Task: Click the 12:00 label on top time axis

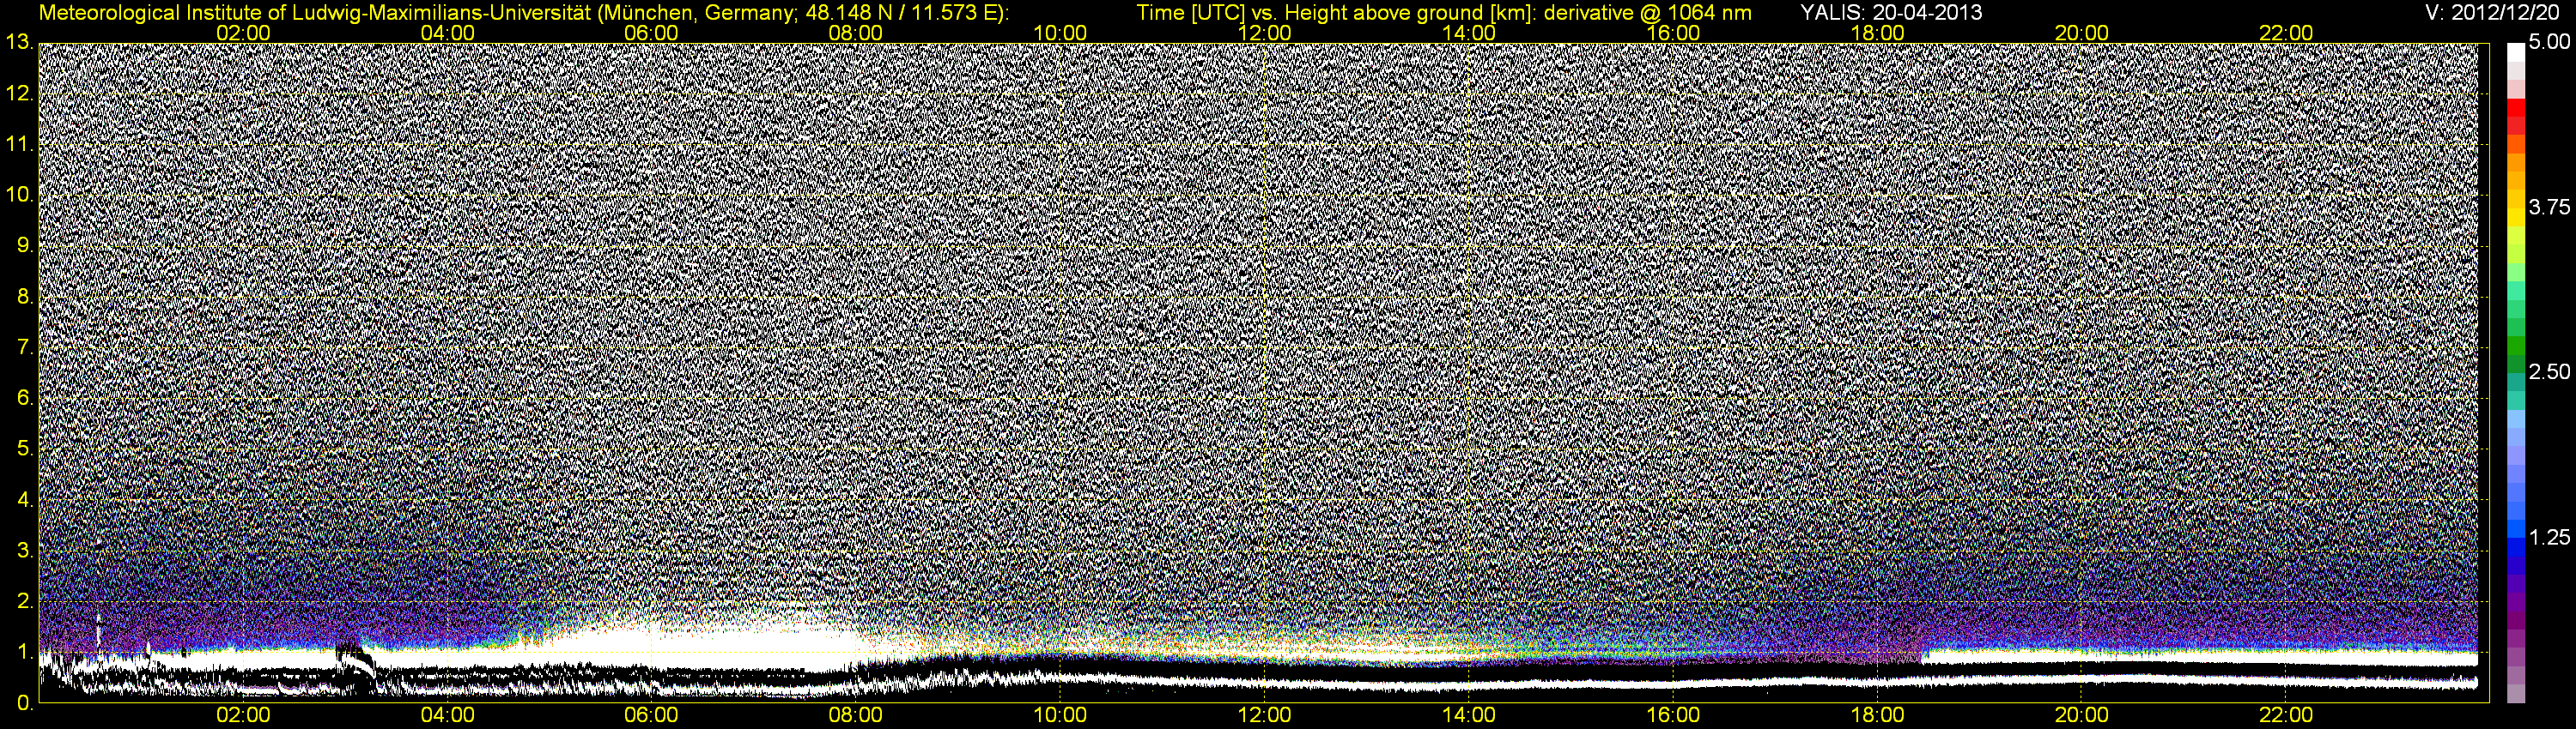Action: pos(1264,33)
